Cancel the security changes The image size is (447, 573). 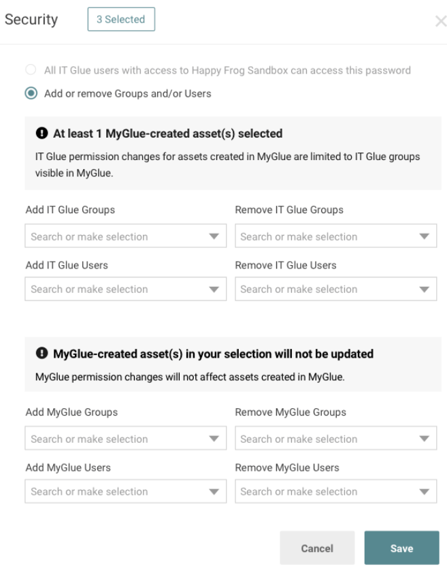click(x=317, y=548)
